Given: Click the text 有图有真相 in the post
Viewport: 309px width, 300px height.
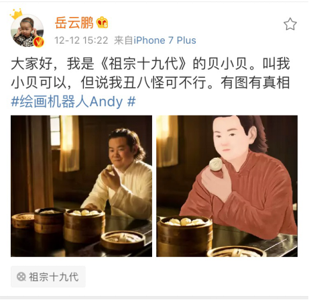Looking at the screenshot, I should click(255, 83).
